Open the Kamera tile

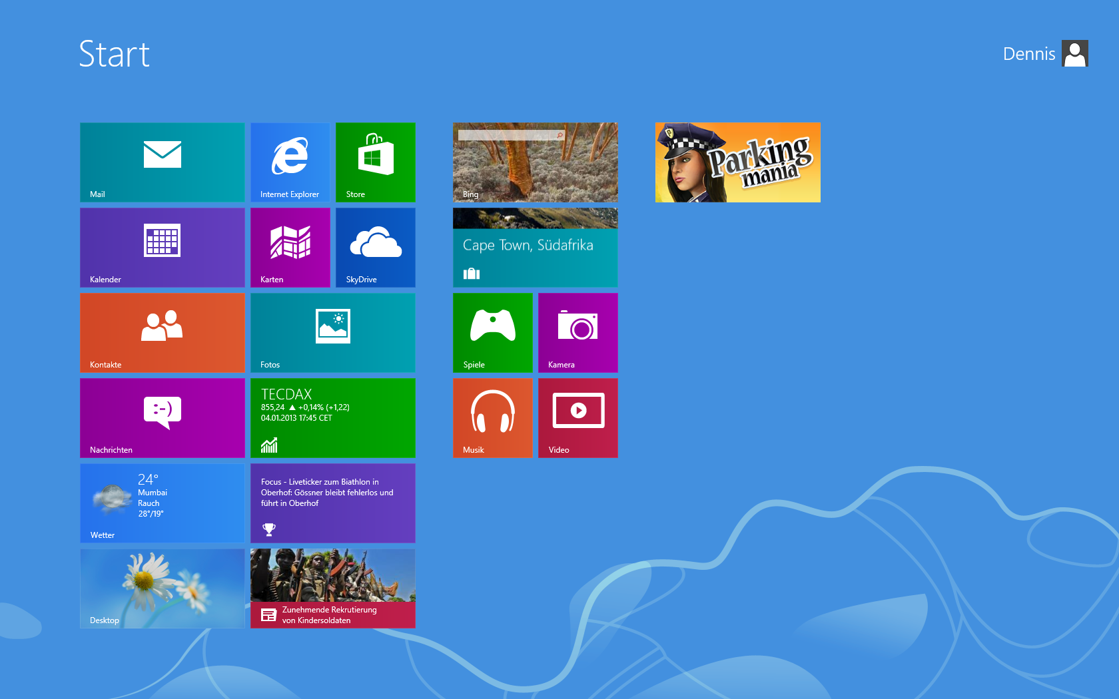click(x=578, y=333)
